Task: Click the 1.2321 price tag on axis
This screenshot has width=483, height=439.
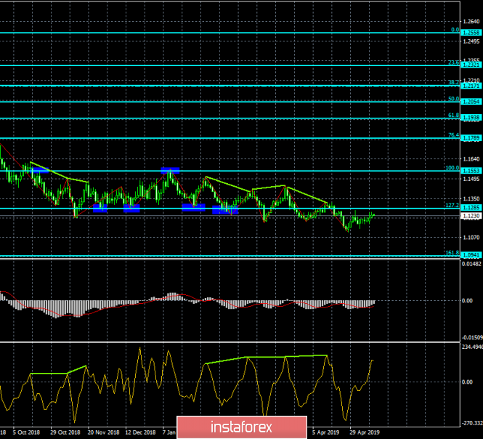Action: (471, 65)
